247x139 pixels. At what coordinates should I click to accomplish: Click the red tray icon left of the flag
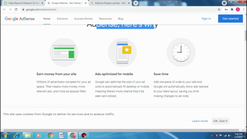coord(216,136)
